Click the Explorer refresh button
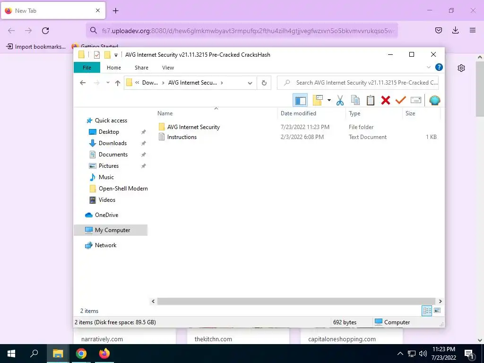 pyautogui.click(x=264, y=83)
